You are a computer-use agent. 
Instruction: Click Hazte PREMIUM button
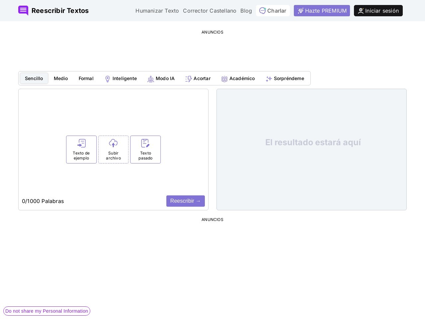coord(322,11)
